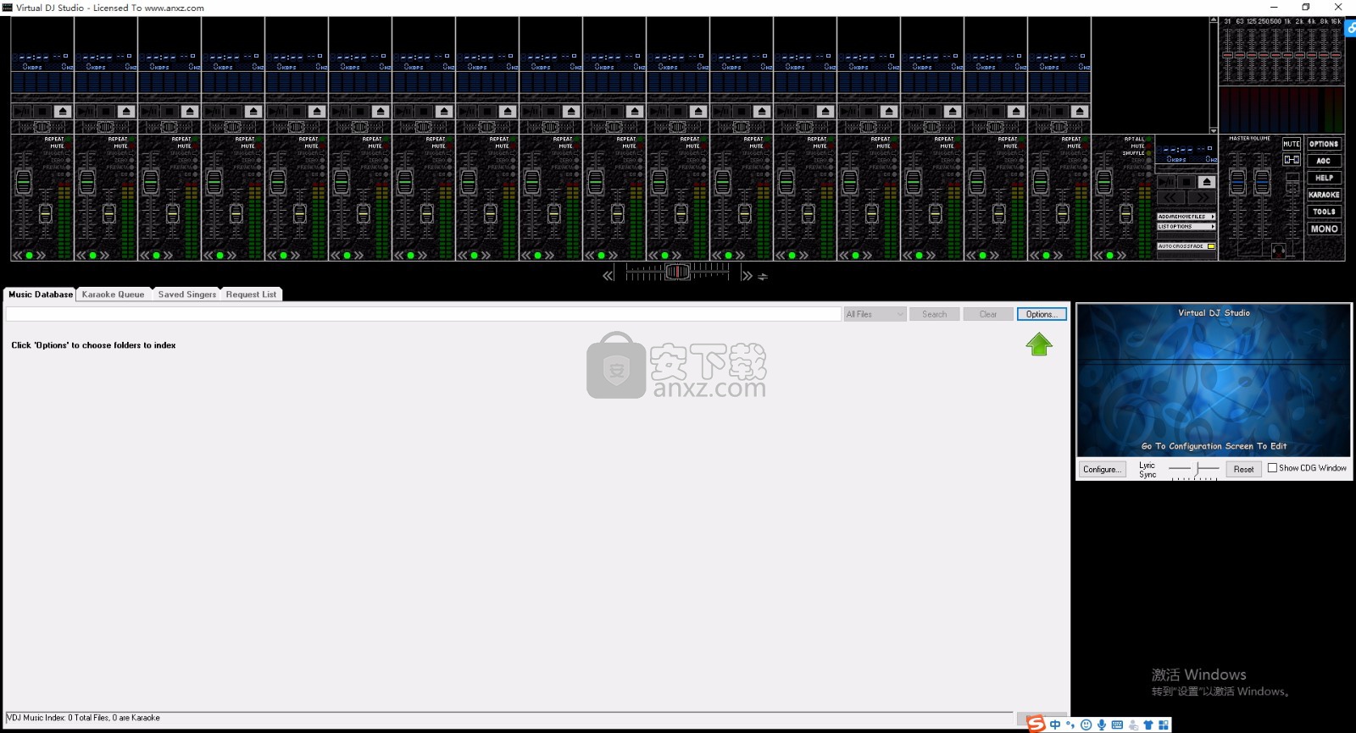Viewport: 1356px width, 733px height.
Task: Open the OPTIONS menu button
Action: tap(1324, 144)
